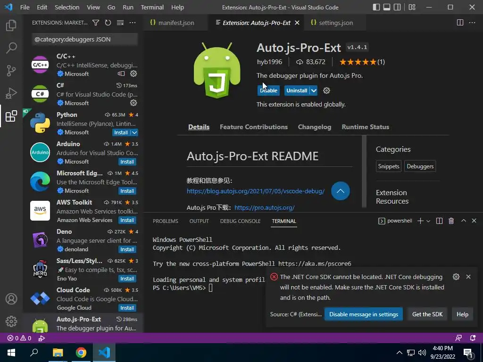Open the Runtime Status tab
The image size is (483, 362).
tap(366, 127)
